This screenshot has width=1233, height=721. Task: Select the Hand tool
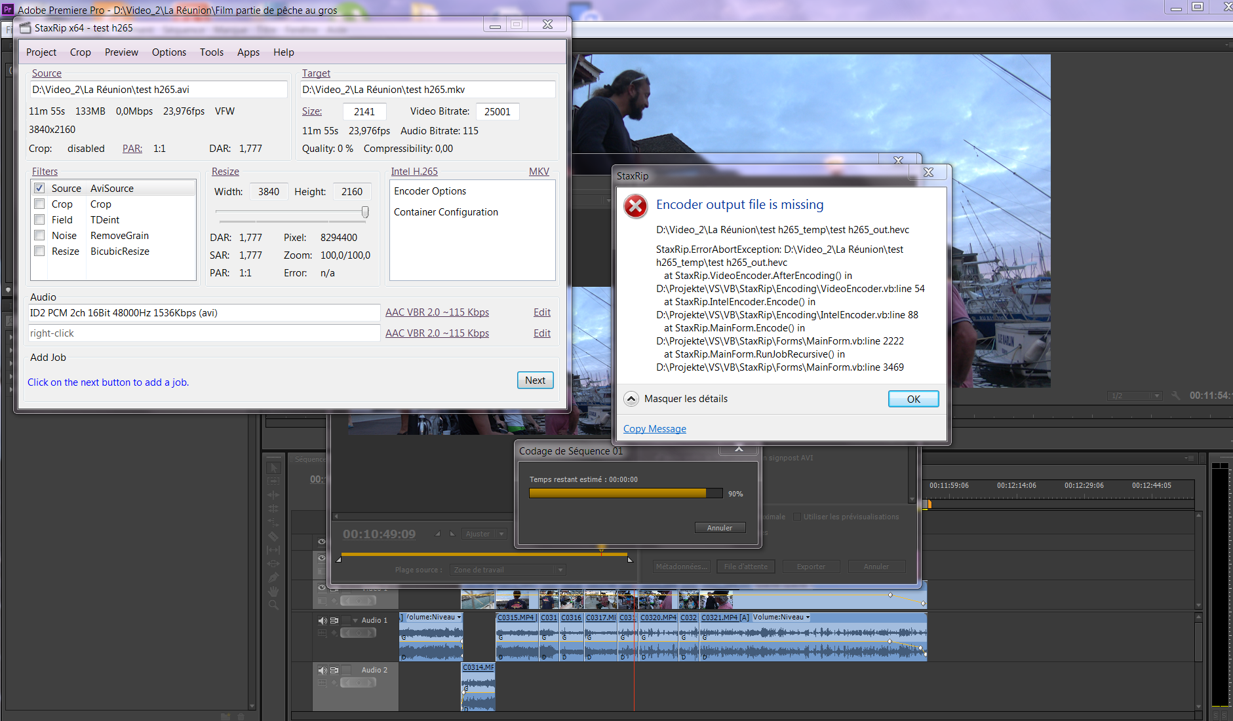(x=274, y=591)
